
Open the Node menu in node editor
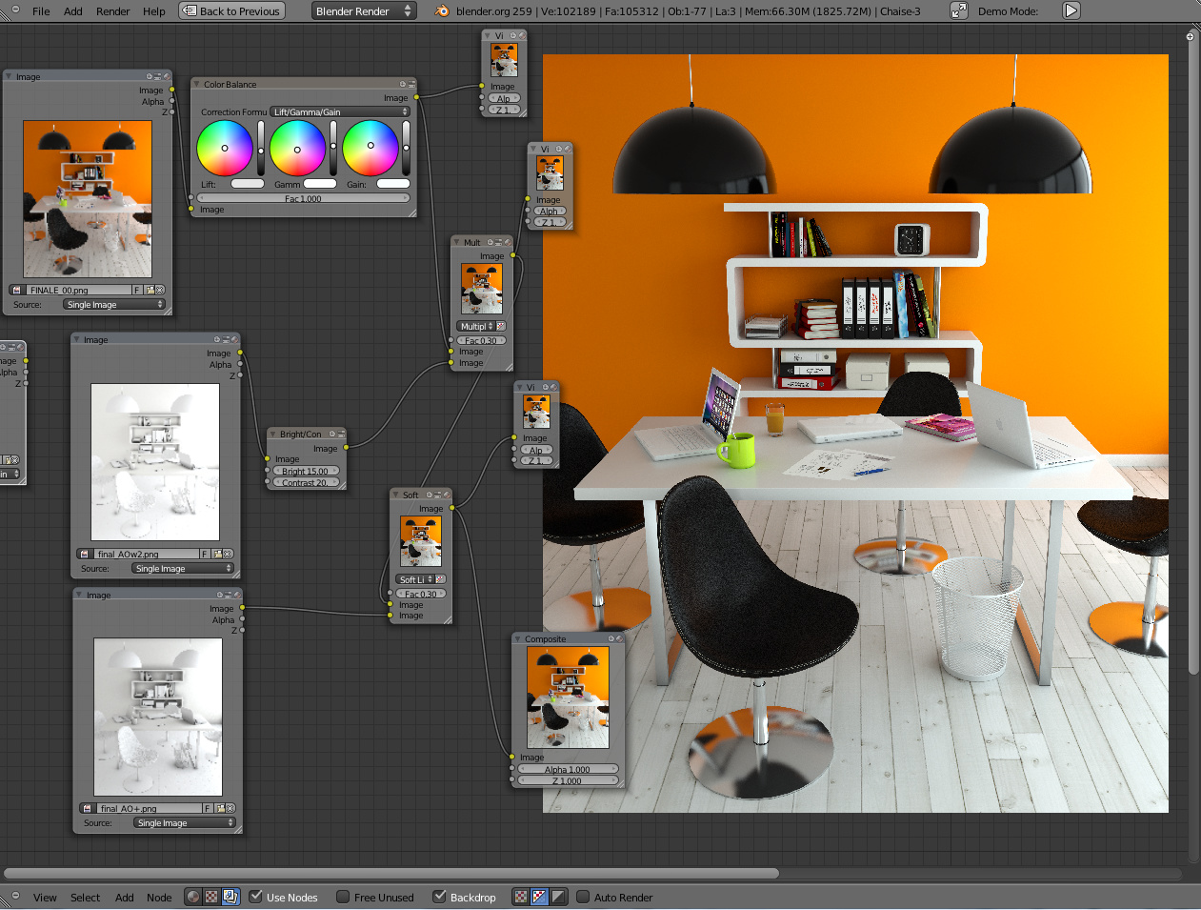click(x=159, y=898)
